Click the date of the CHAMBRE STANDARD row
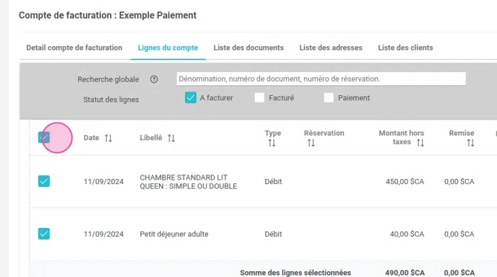Screen dimensions: 497x277 click(103, 182)
